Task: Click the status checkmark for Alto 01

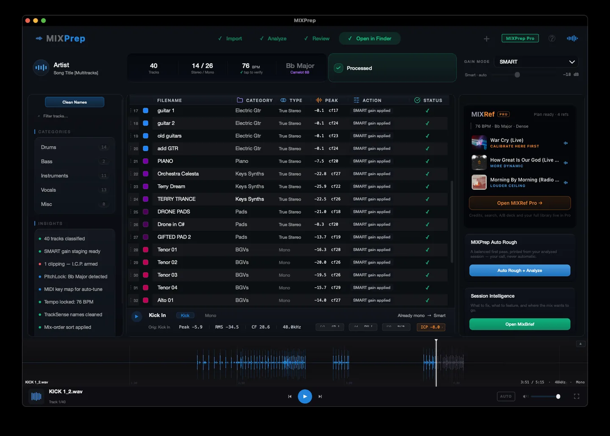Action: click(x=427, y=300)
